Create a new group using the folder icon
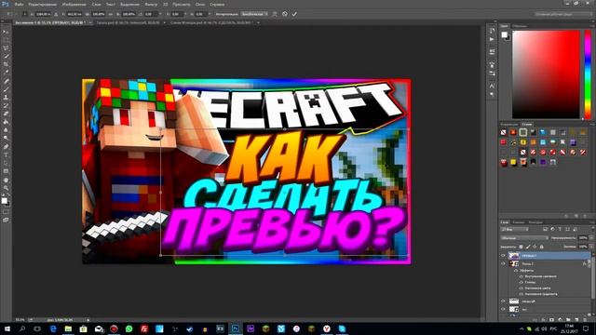The image size is (596, 335). tap(568, 320)
